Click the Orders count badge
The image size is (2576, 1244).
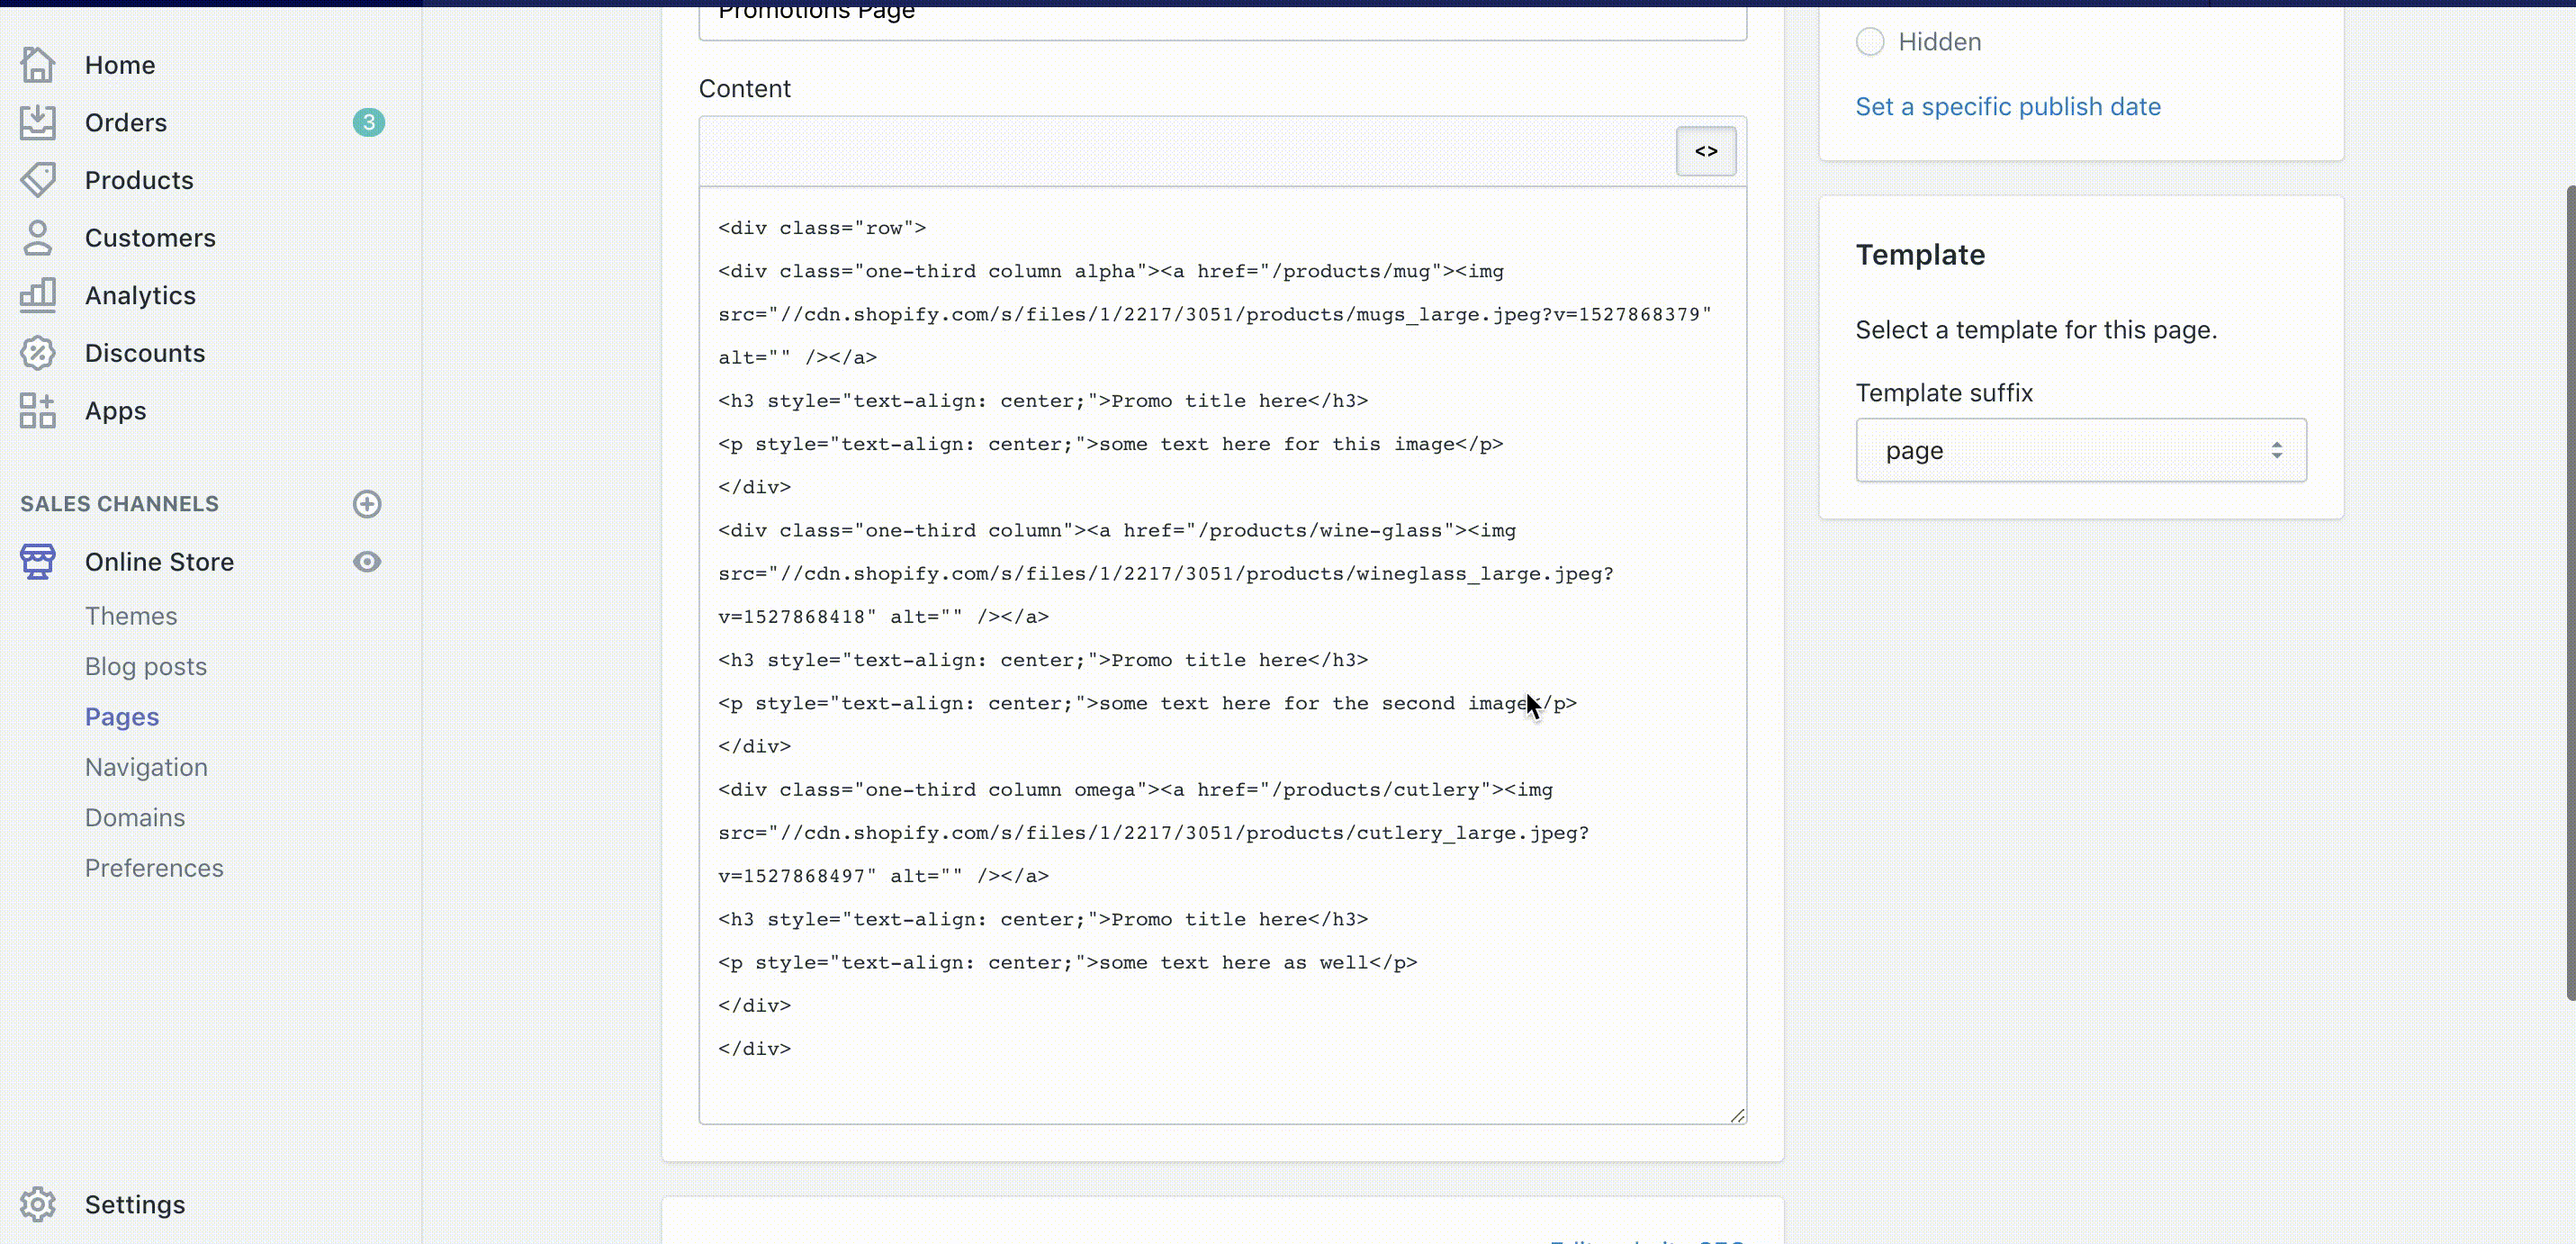pos(368,123)
